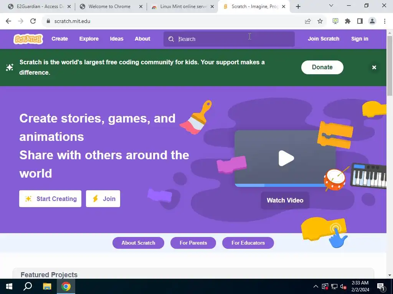Open the Create menu item
This screenshot has height=294, width=393.
click(x=59, y=39)
